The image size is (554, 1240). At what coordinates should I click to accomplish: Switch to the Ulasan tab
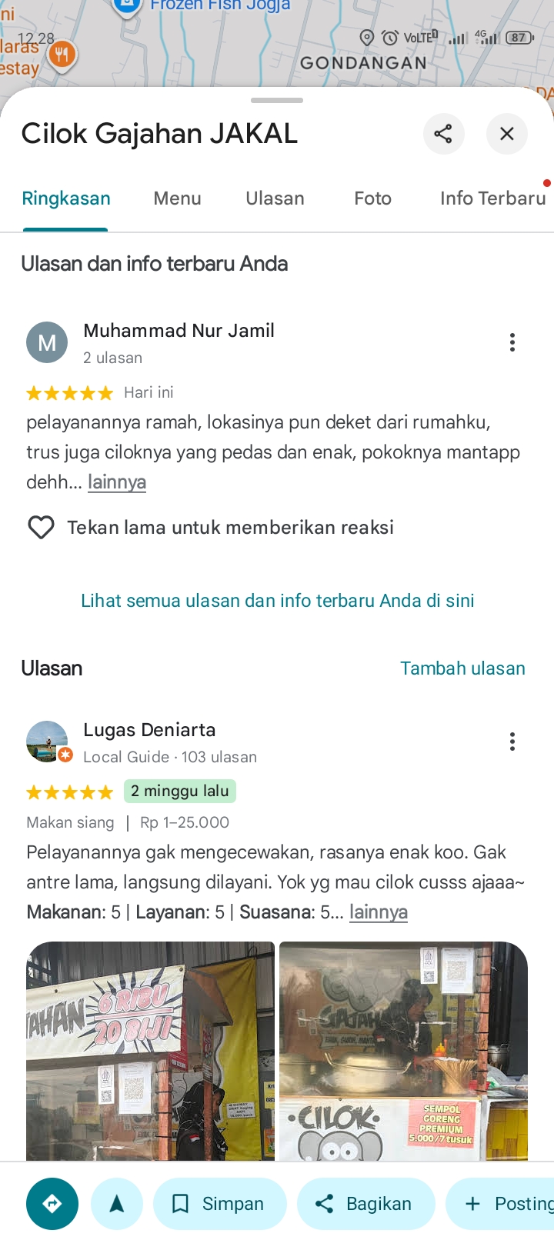click(275, 198)
